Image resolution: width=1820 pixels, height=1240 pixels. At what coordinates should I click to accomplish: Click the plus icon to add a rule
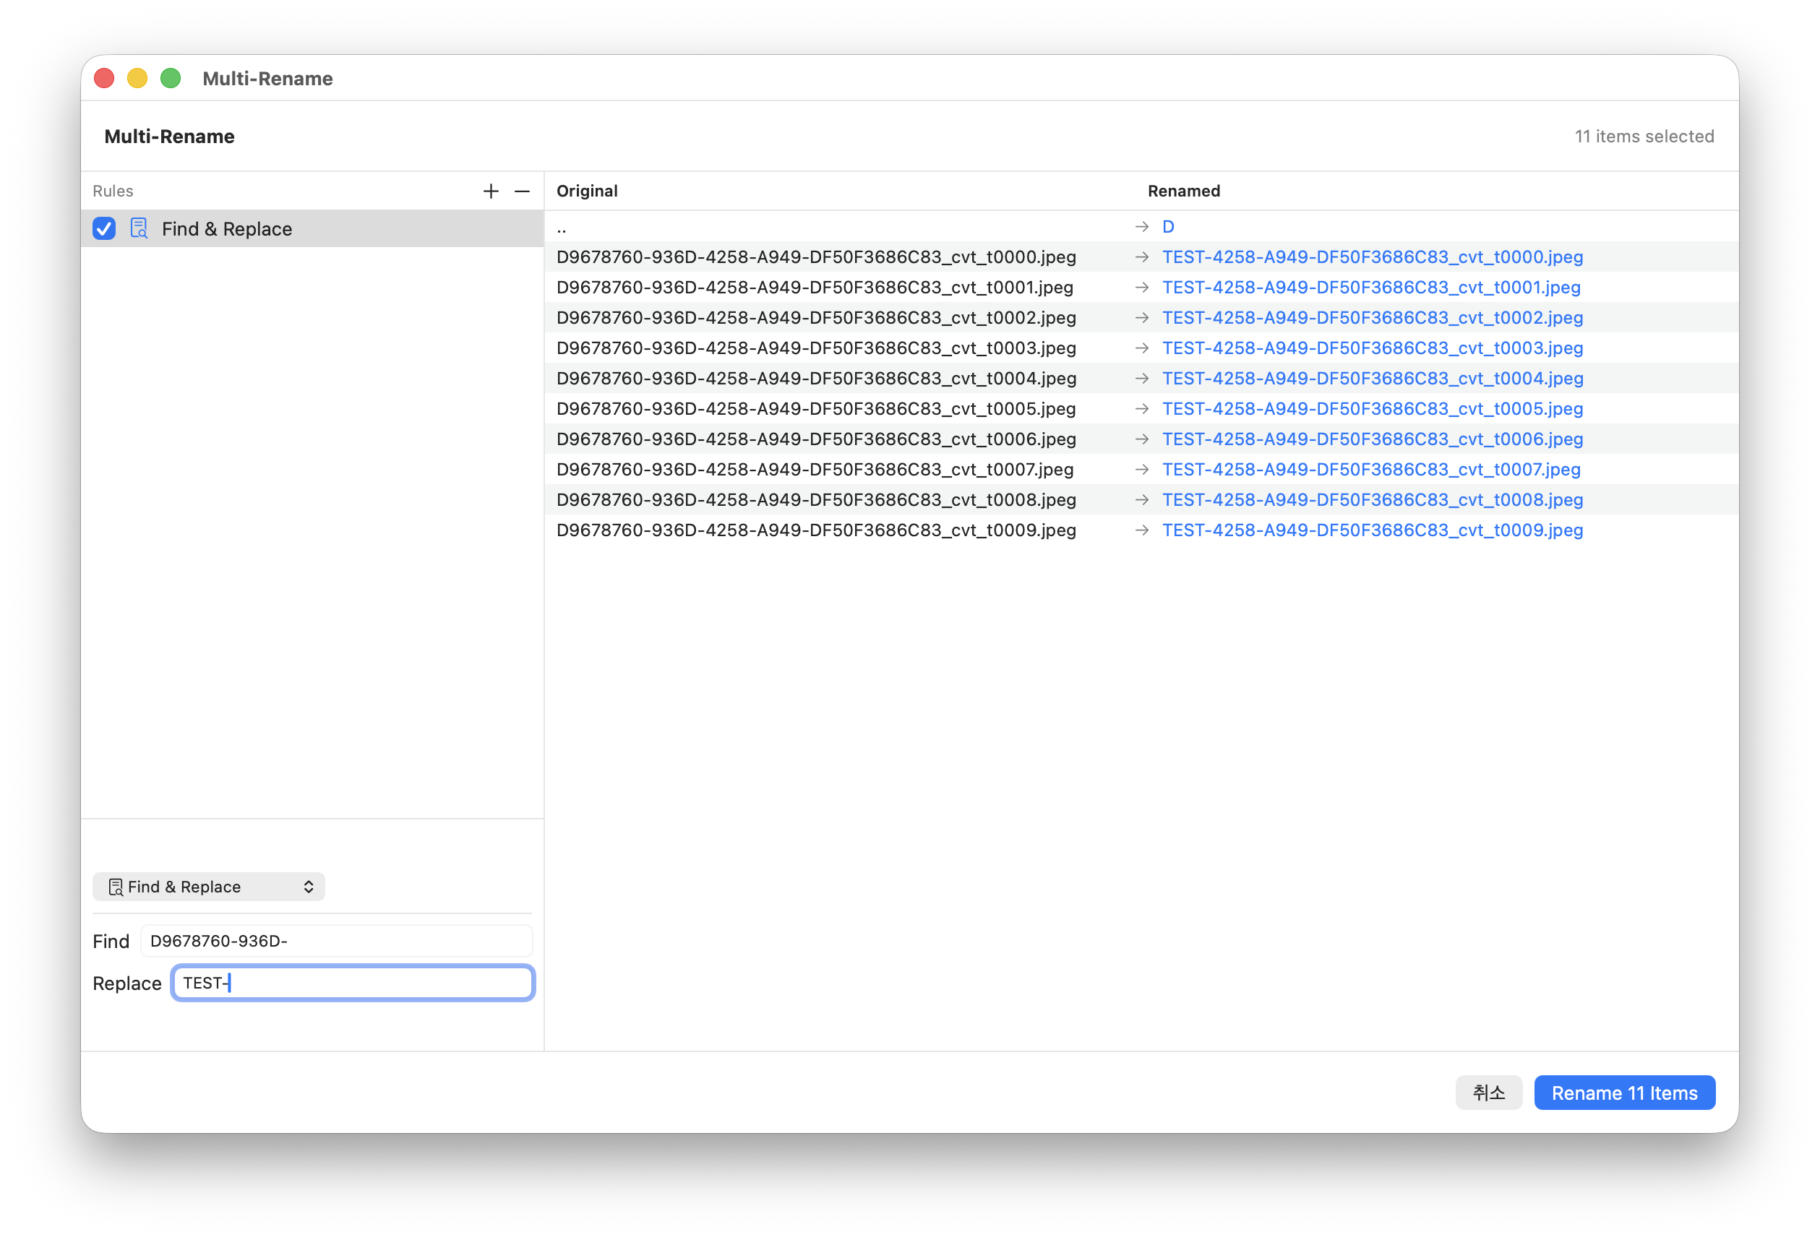491,190
